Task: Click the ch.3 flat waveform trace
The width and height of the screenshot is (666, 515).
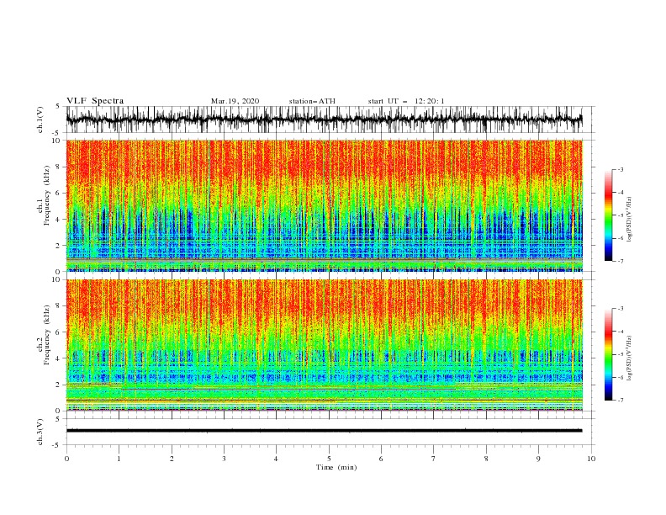Action: [324, 431]
